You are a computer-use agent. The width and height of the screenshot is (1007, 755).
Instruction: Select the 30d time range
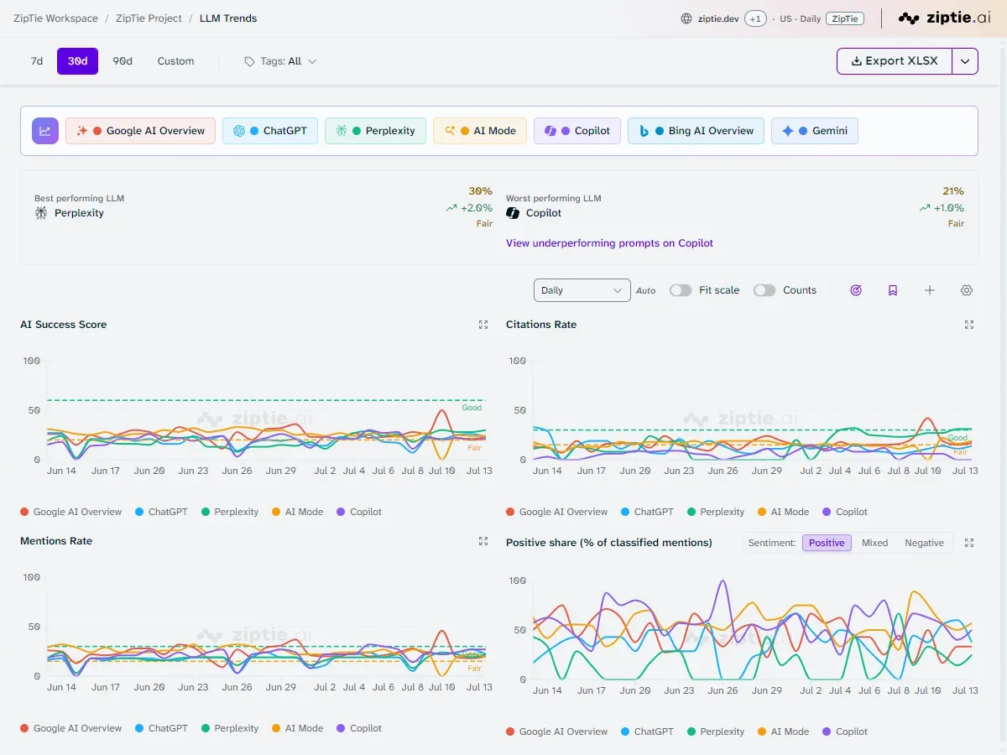click(x=78, y=61)
